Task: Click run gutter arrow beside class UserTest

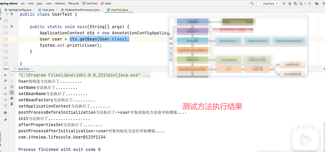Action: (12, 14)
